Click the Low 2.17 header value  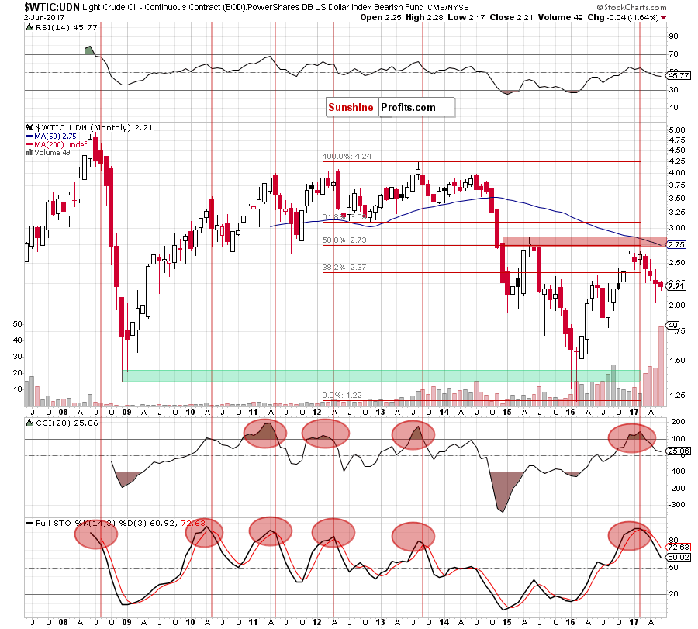[465, 17]
